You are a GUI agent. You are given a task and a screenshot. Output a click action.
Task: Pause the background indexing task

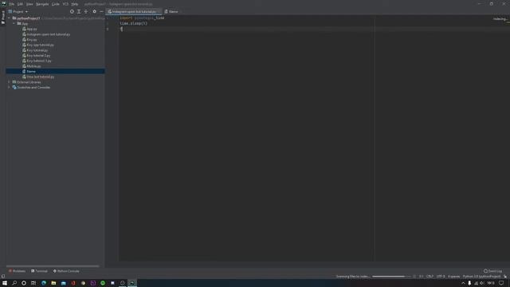pyautogui.click(x=414, y=277)
